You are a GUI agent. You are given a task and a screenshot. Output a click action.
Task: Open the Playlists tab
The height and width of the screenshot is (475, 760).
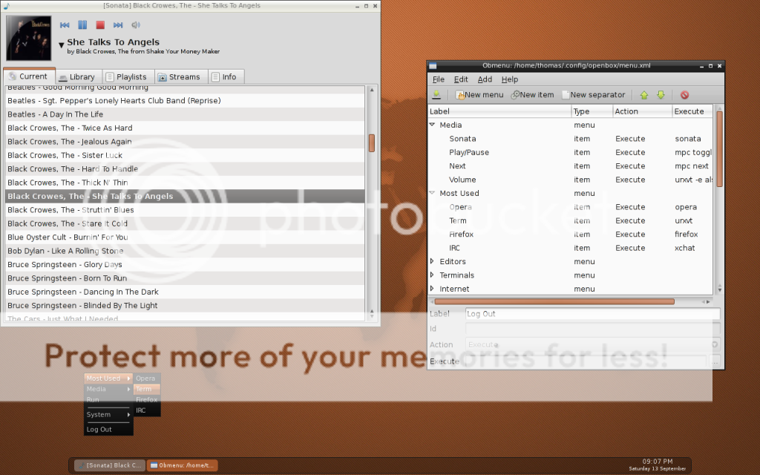pos(128,76)
